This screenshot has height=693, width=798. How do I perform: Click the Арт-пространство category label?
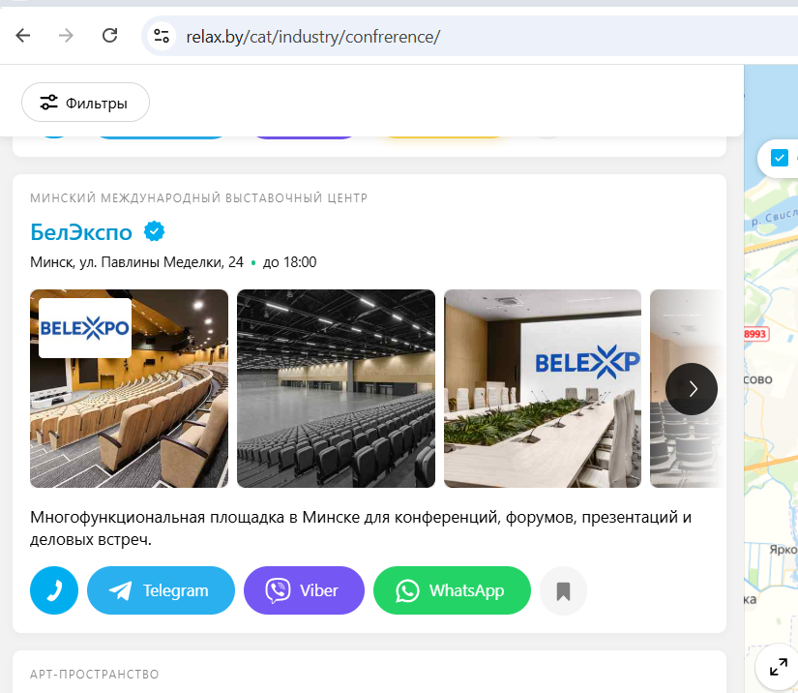pos(94,675)
